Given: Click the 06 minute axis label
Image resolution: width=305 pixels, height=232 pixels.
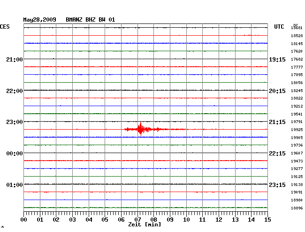Looking at the screenshot, I should pyautogui.click(x=122, y=220).
